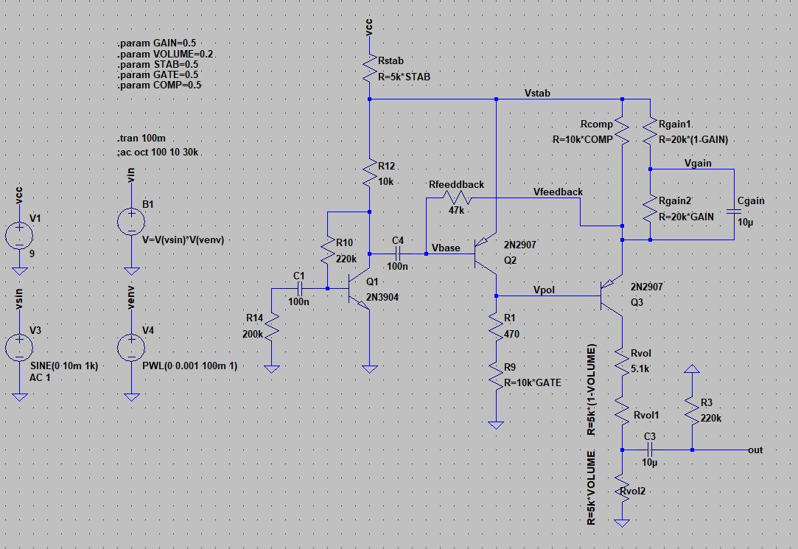Viewport: 798px width, 549px height.
Task: Click the R12 resistor symbol
Action: coord(369,174)
